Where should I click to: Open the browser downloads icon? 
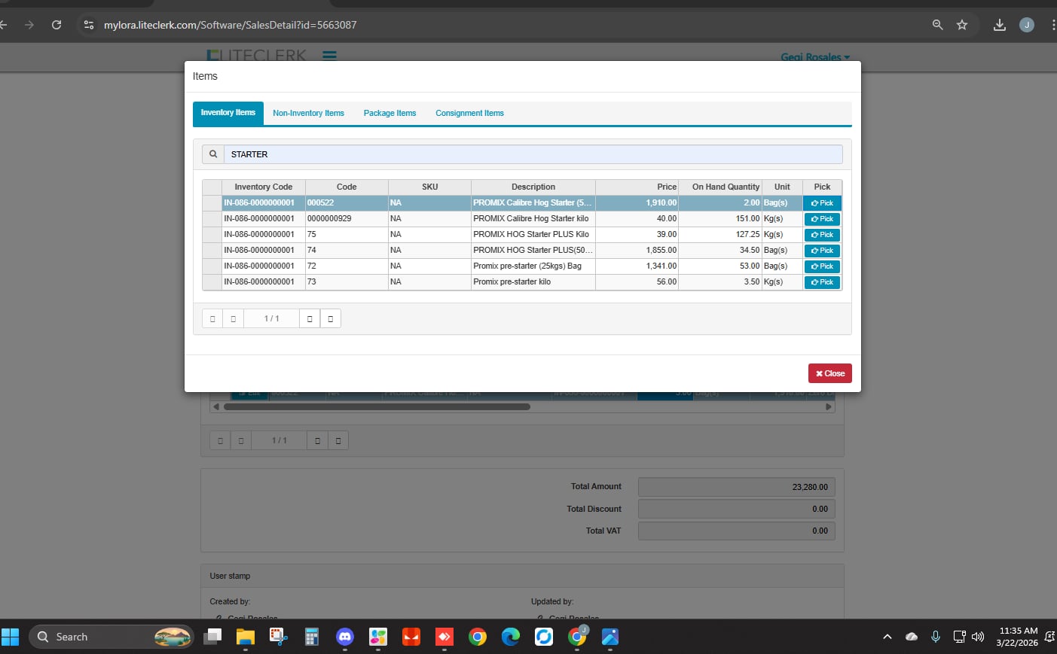pos(999,25)
